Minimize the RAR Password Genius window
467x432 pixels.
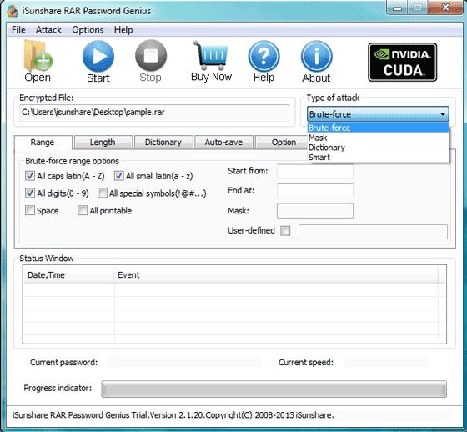pyautogui.click(x=397, y=8)
